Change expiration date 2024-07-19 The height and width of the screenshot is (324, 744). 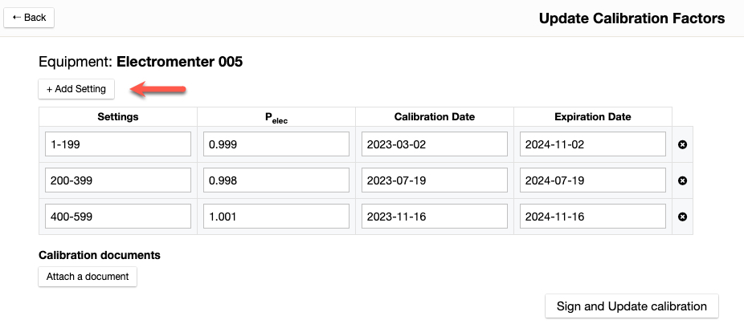click(593, 180)
